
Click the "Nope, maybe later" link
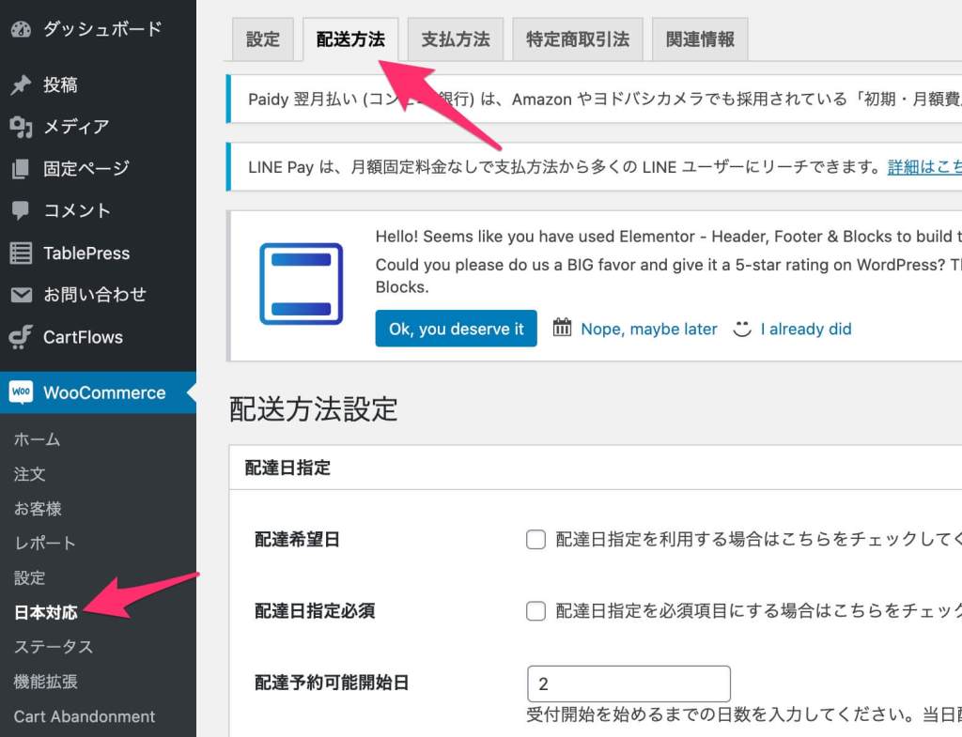click(x=648, y=330)
